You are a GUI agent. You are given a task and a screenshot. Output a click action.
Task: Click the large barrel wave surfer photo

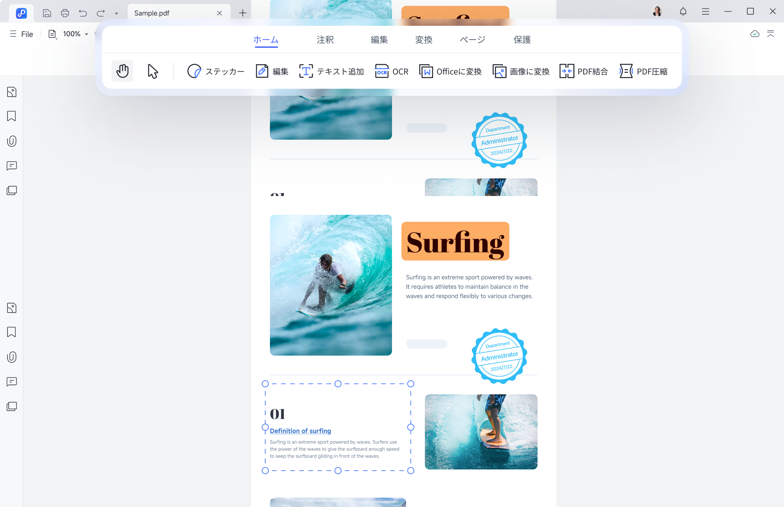(x=331, y=285)
